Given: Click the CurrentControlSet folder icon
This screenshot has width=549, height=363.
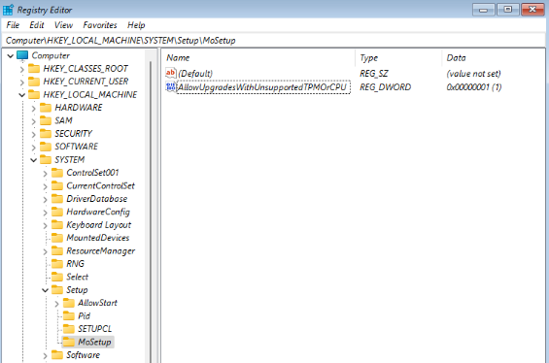Looking at the screenshot, I should click(x=57, y=185).
